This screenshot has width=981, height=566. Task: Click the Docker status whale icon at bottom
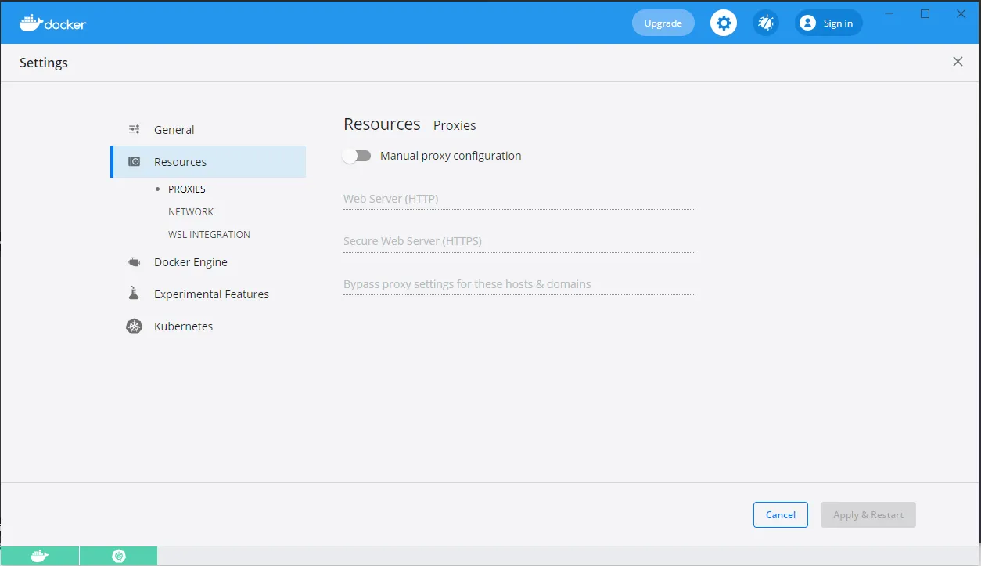point(39,556)
